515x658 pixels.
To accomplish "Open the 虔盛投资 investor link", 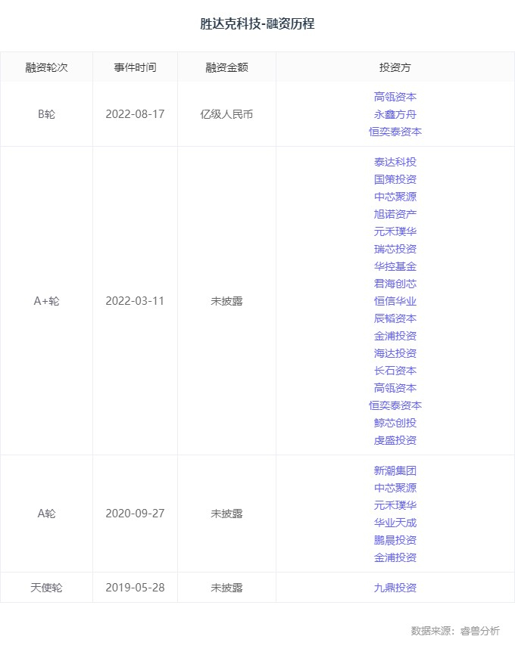I will [x=395, y=440].
